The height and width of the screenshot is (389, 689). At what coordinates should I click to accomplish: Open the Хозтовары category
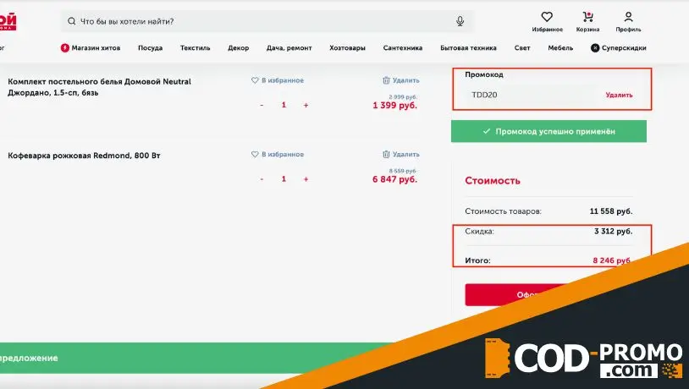click(x=347, y=48)
